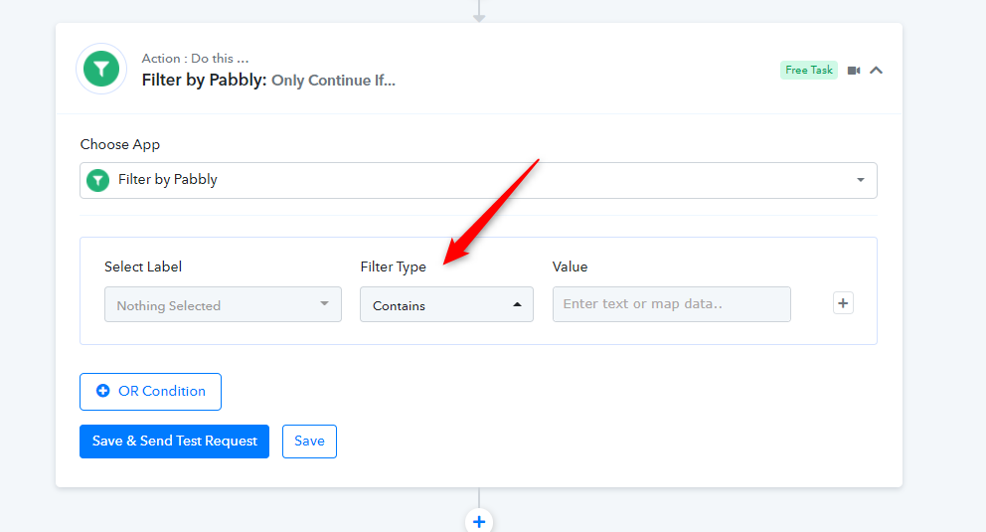Click the Action : Do this ... text

195,59
